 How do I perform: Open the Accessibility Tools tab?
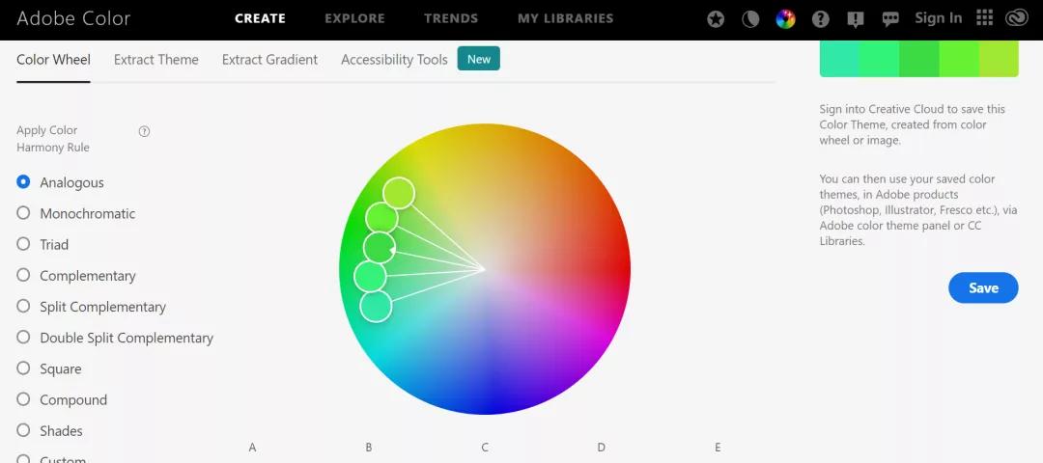coord(394,60)
